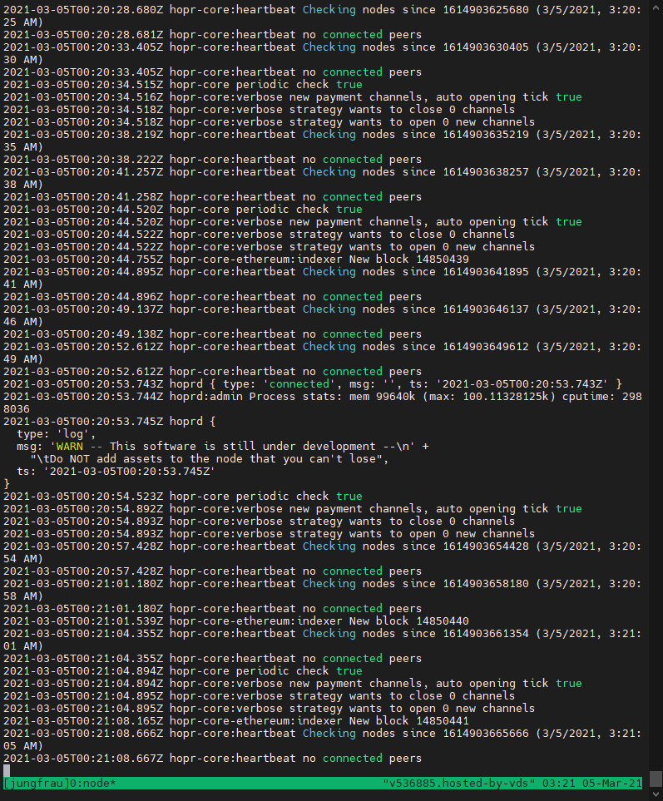Click "This software is still under development"
Viewport: 663px width, 801px height.
click(243, 446)
